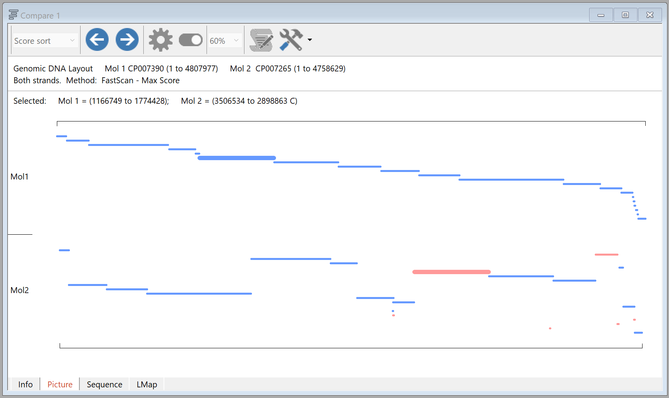Image resolution: width=669 pixels, height=398 pixels.
Task: Click the Mol1 row label
Action: pyautogui.click(x=19, y=177)
